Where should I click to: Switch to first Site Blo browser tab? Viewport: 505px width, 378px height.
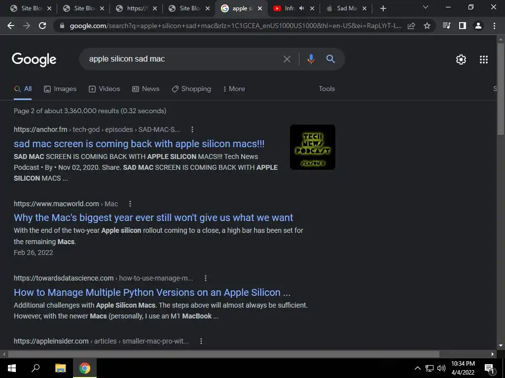[31, 8]
